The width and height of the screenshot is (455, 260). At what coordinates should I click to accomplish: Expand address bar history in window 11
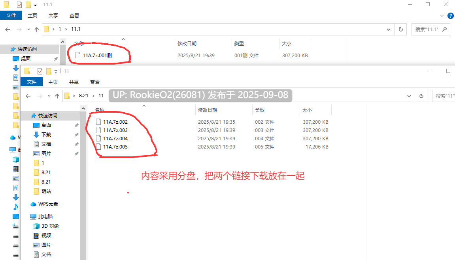(409, 96)
